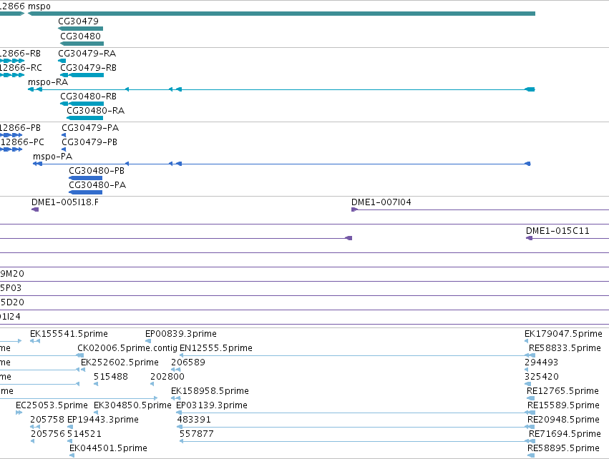Image resolution: width=609 pixels, height=459 pixels.
Task: Select the CG30479-PA protein label
Action: point(90,128)
